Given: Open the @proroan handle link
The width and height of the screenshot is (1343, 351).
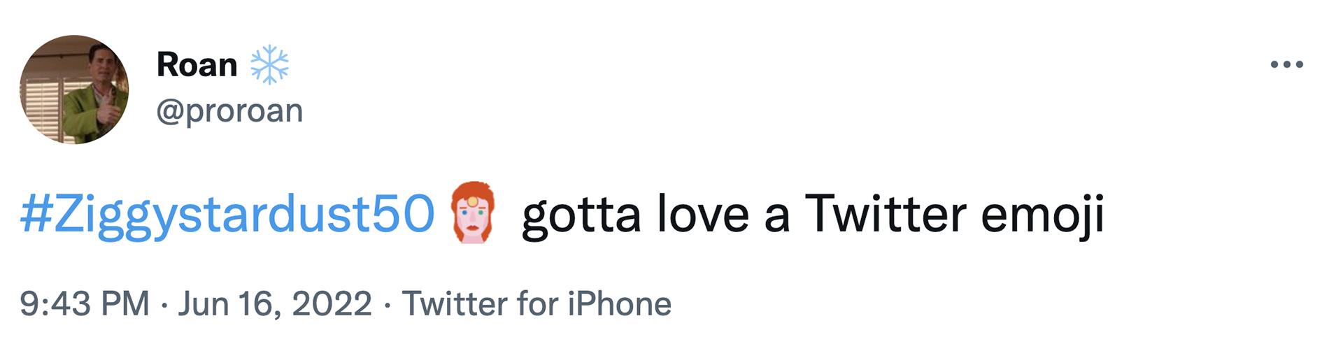Looking at the screenshot, I should [229, 110].
